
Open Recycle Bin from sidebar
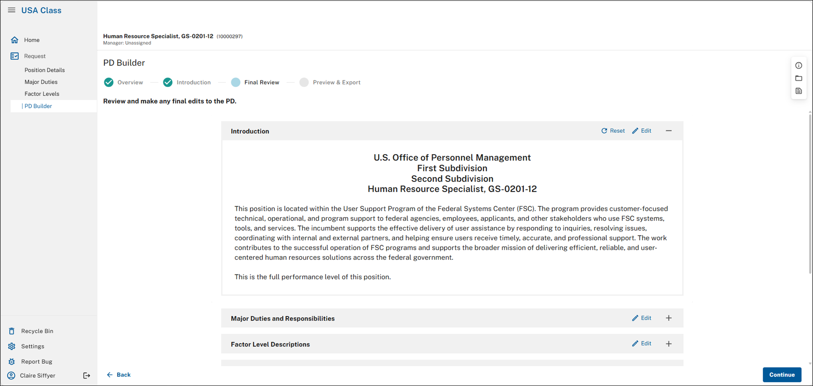(x=37, y=331)
